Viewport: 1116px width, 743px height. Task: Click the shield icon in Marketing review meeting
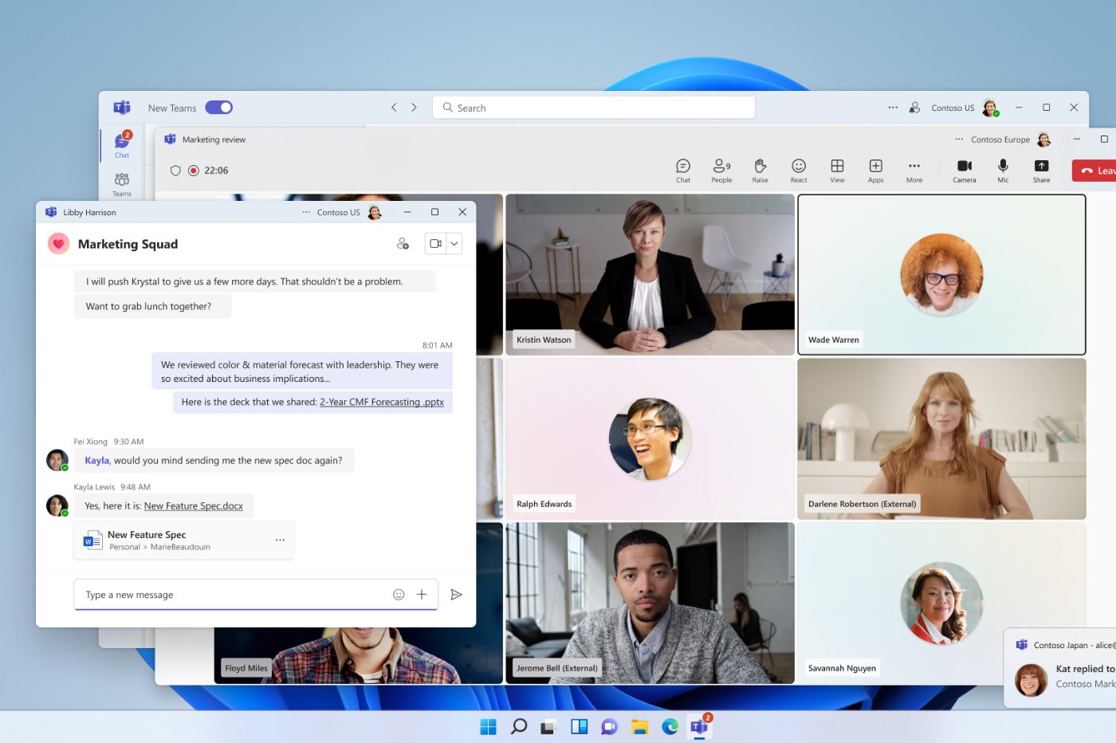coord(175,171)
